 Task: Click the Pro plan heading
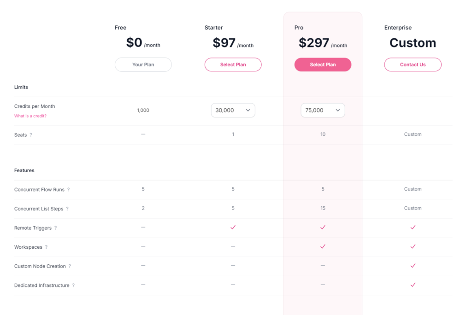pos(299,28)
